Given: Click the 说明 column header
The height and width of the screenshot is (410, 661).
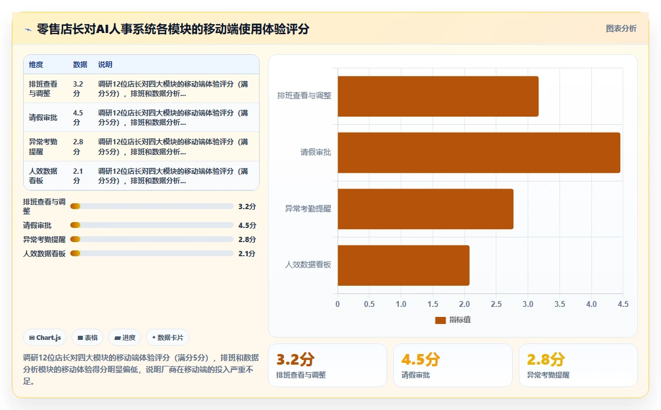Looking at the screenshot, I should click(106, 64).
